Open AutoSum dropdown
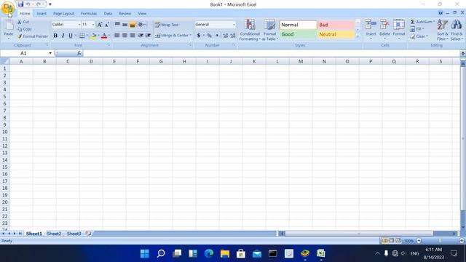Viewport: 466px width, 262px height. 434,22
